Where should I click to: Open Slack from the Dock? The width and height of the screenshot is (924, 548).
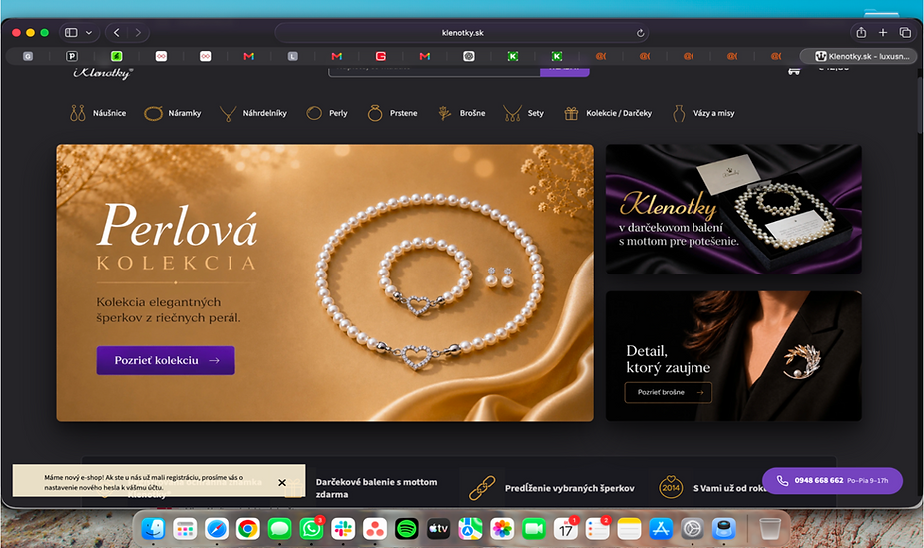click(343, 529)
